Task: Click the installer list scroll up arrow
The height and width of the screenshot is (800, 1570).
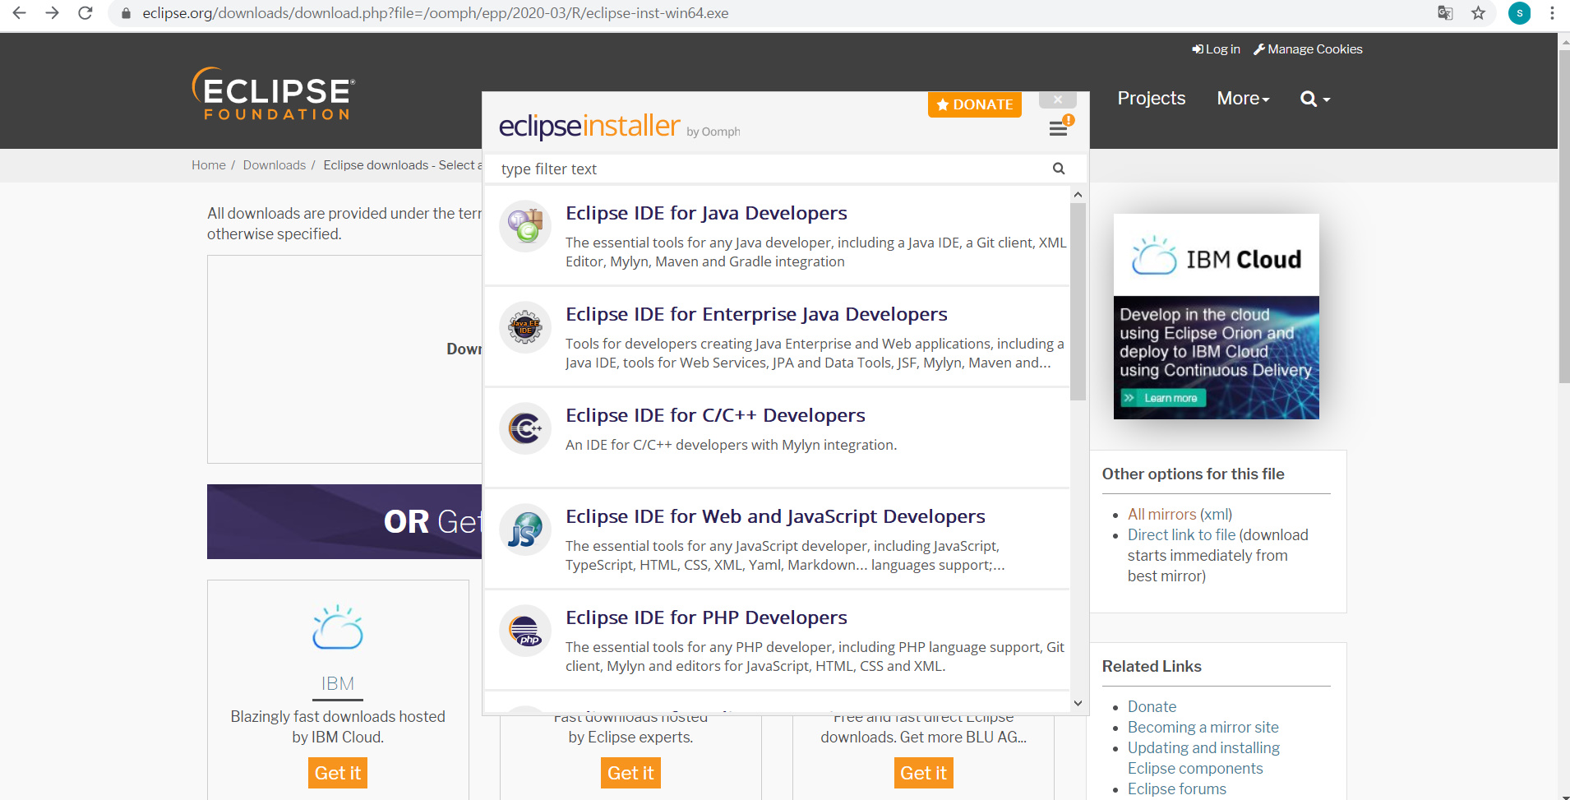Action: [x=1078, y=195]
